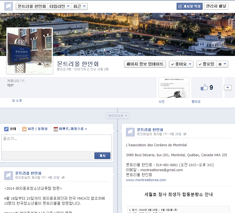Click the thumbs-up 9 likes box
The height and width of the screenshot is (213, 235).
tap(207, 88)
